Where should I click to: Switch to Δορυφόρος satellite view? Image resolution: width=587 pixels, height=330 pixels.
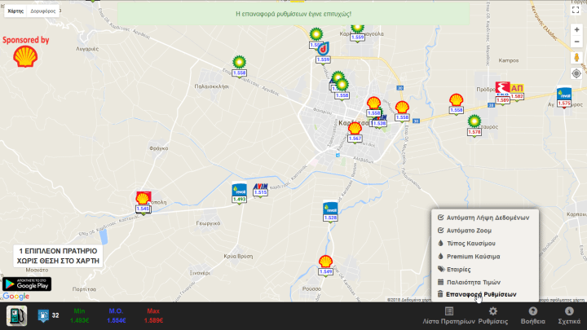(43, 11)
